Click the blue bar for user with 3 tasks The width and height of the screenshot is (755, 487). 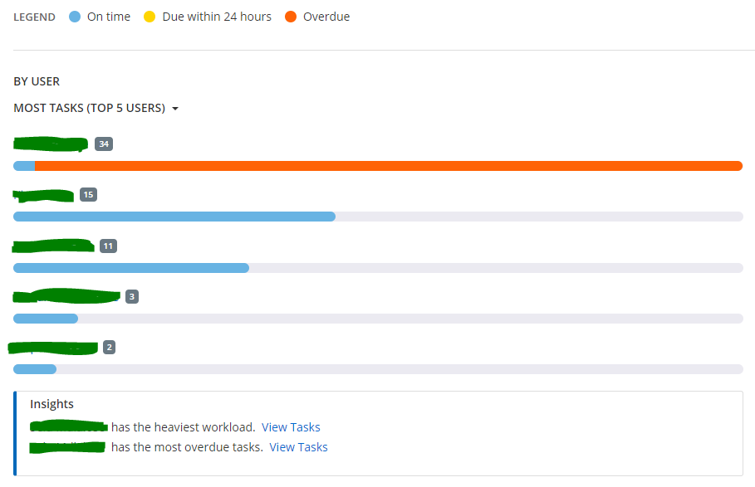[46, 319]
